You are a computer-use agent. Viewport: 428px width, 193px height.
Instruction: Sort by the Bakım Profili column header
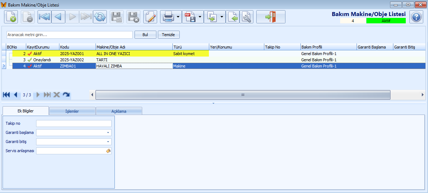pos(328,47)
